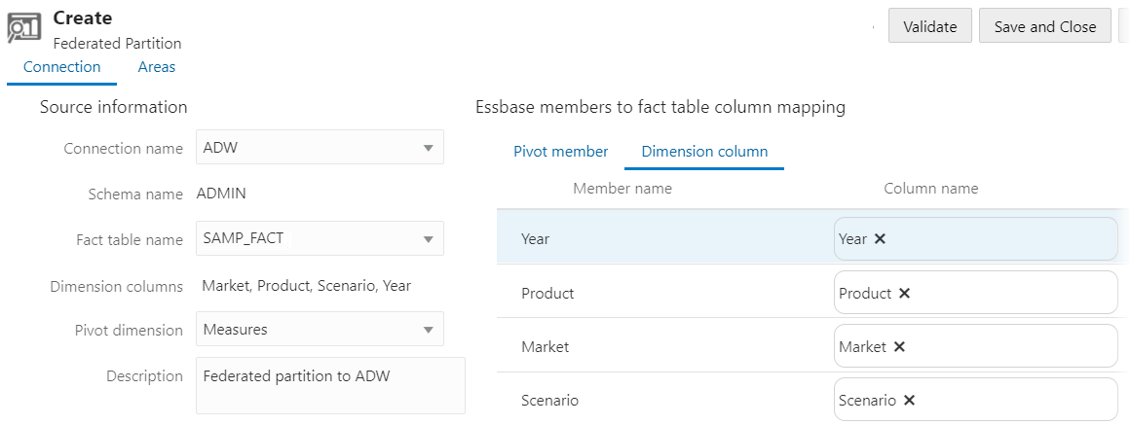Open the Connection name dropdown
This screenshot has height=425, width=1131.
coord(320,148)
